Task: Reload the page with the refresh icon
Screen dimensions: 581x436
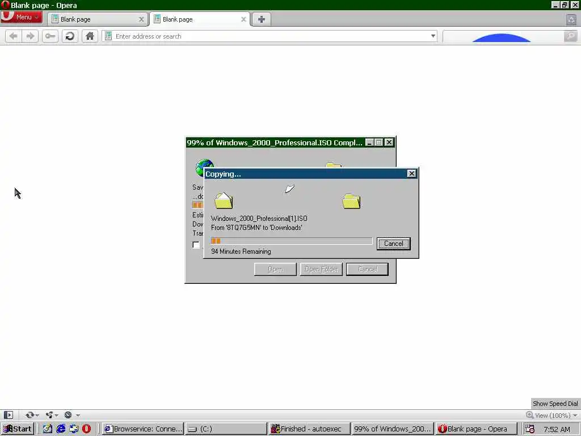Action: pyautogui.click(x=70, y=36)
